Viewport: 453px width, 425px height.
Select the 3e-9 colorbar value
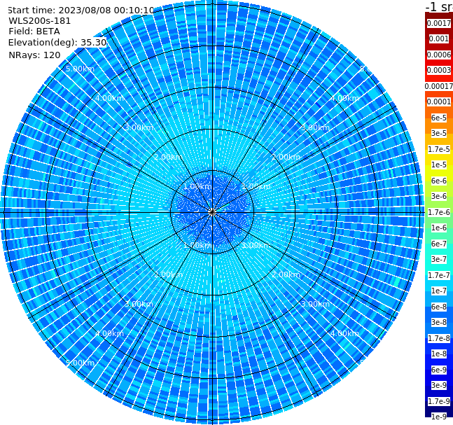pos(438,385)
